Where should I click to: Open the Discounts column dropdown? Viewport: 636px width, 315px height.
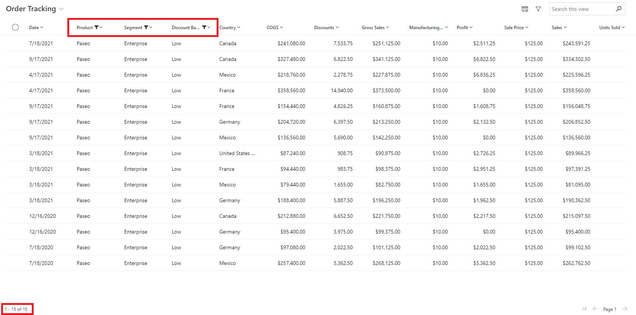tap(337, 27)
